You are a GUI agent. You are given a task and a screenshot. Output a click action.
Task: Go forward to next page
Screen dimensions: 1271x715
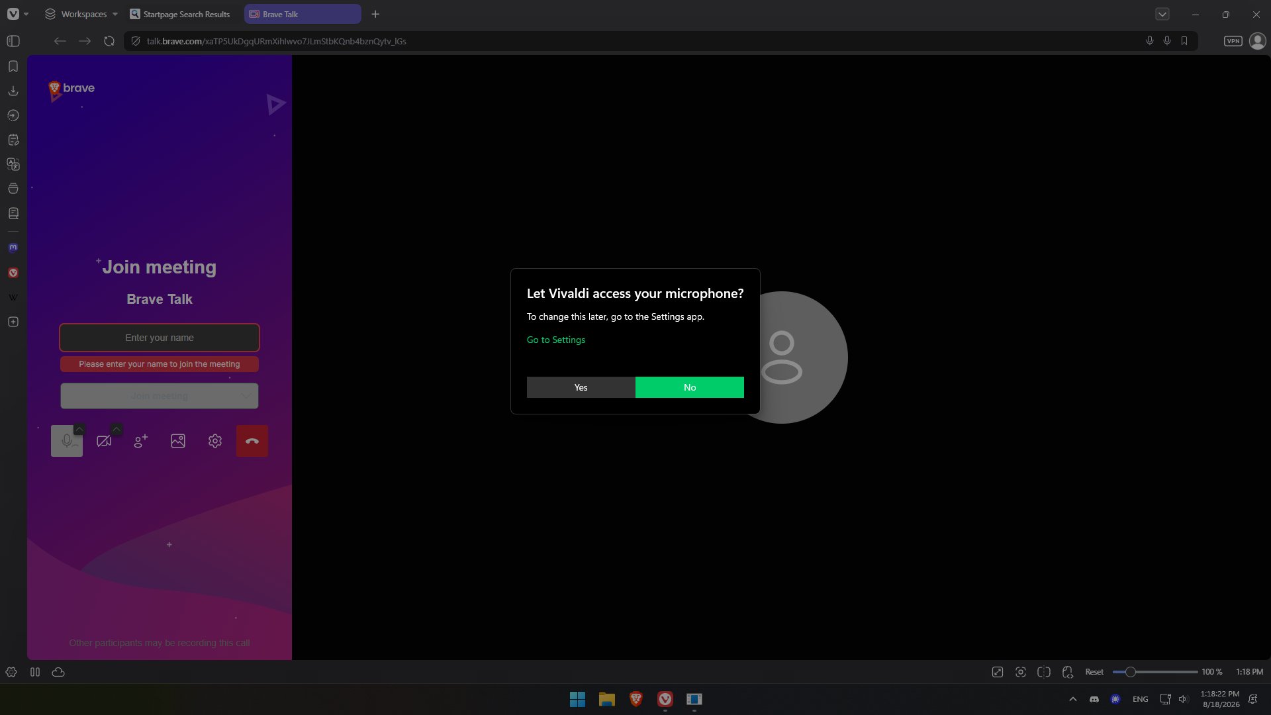[x=85, y=41]
